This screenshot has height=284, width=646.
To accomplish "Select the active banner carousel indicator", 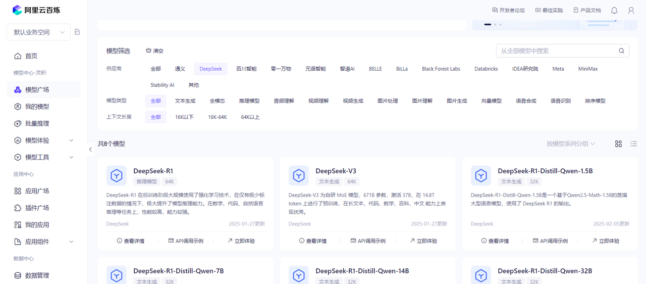I will (x=488, y=24).
